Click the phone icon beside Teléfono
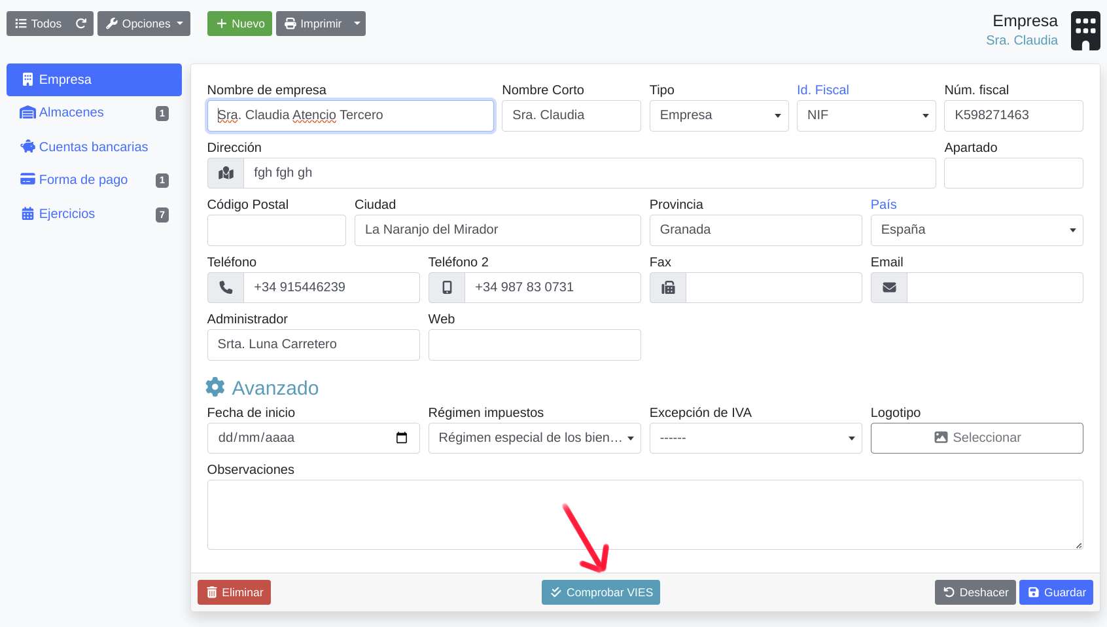1107x627 pixels. pos(226,287)
